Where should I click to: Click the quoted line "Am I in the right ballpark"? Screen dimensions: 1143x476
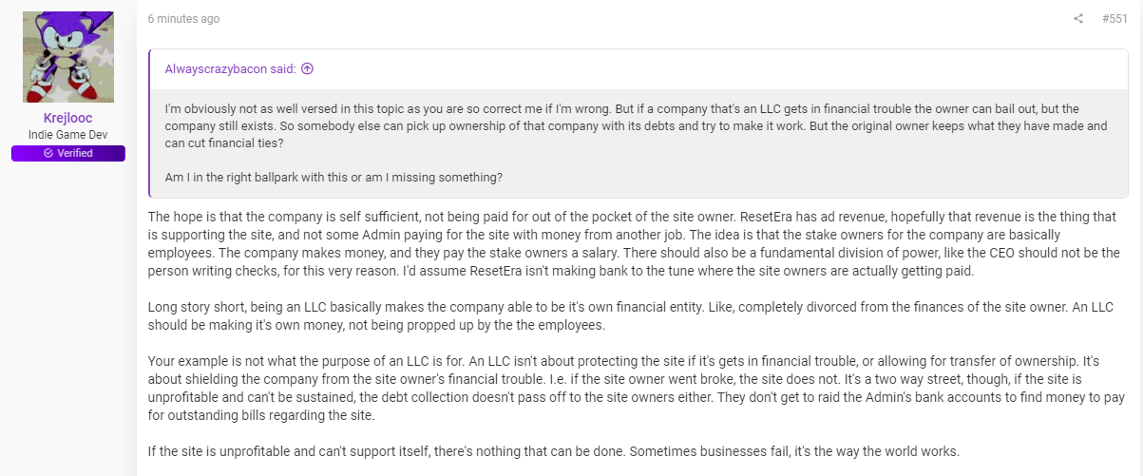(x=333, y=177)
